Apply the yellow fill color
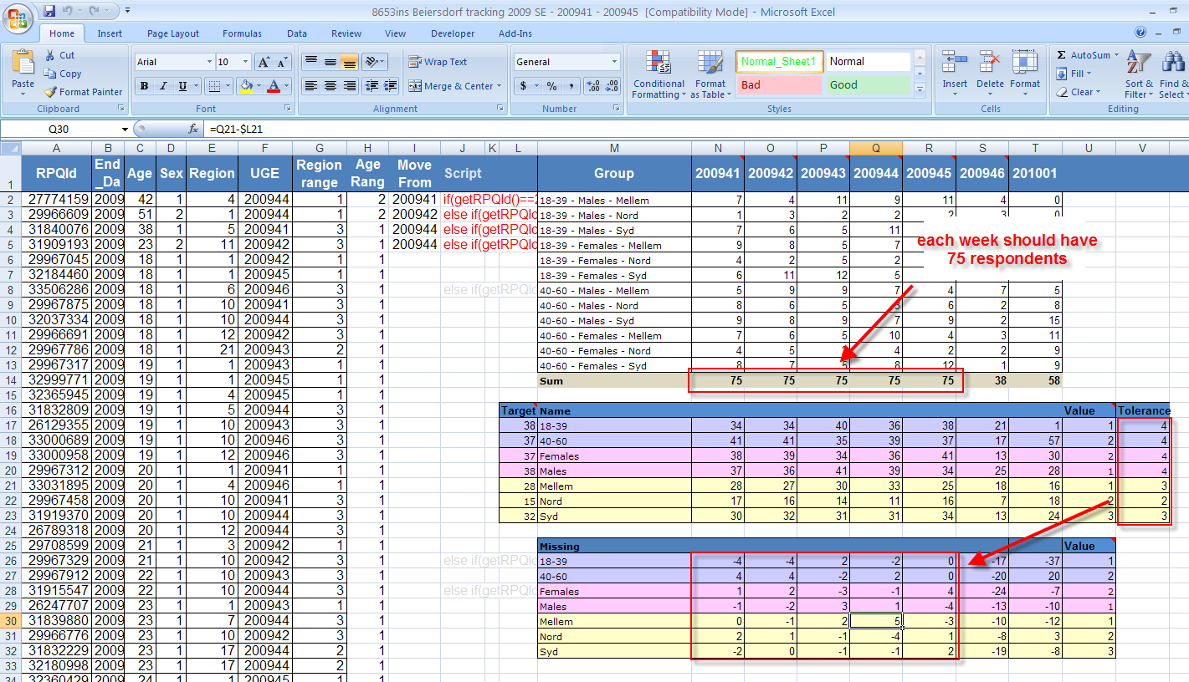Screen dimensions: 1189x682 [245, 86]
